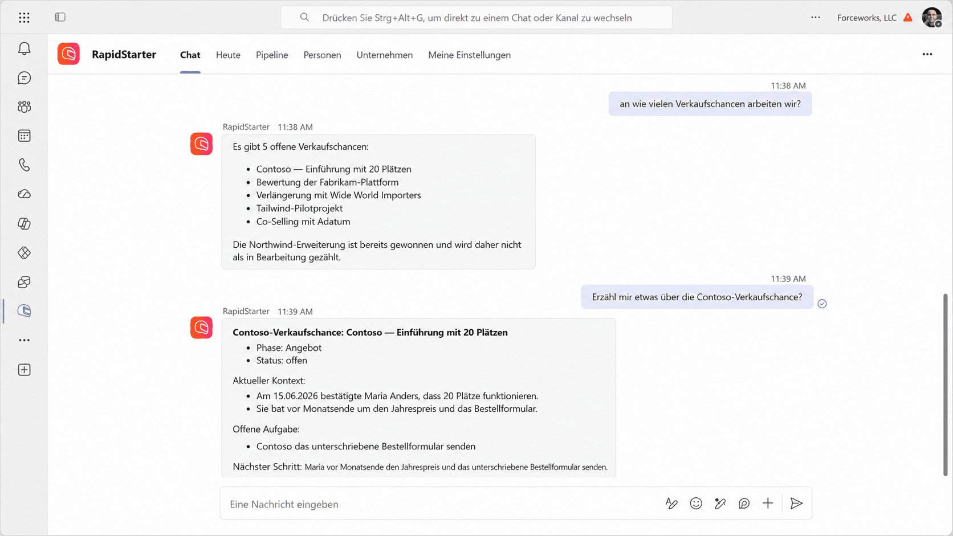Open app header more options ellipsis

[x=927, y=54]
